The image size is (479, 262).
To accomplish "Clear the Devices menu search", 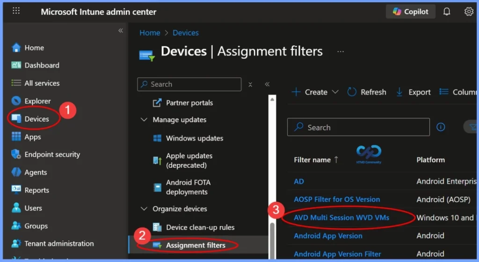I will [x=250, y=85].
